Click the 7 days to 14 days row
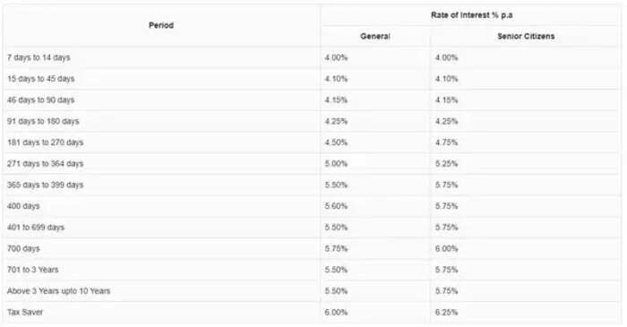 (313, 57)
